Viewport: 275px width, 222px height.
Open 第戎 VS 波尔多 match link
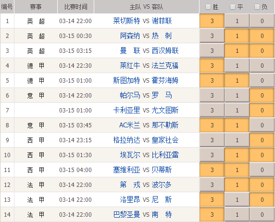point(146,185)
